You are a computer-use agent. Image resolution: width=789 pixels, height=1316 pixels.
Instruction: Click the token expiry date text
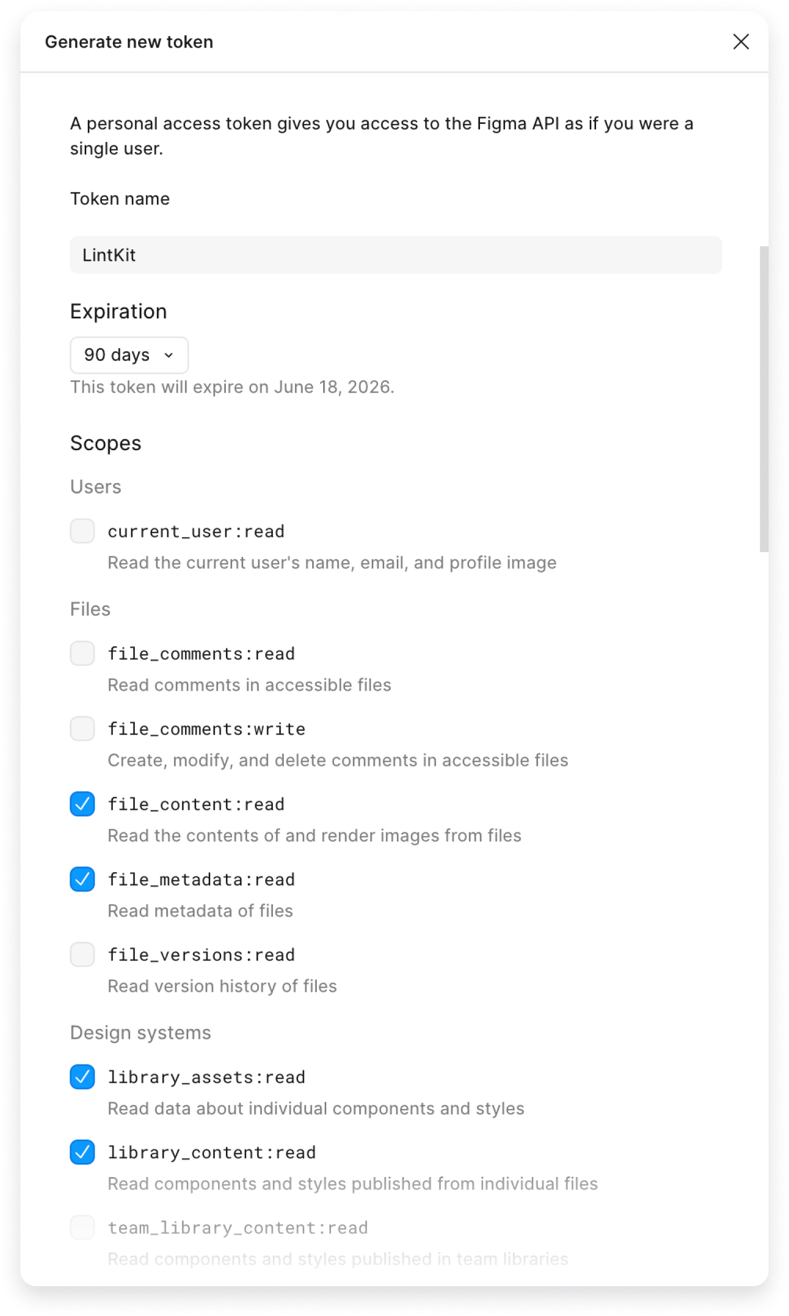pyautogui.click(x=233, y=387)
